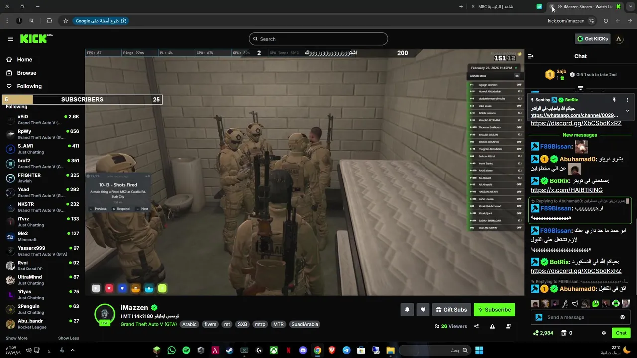The image size is (637, 358).
Task: Click the moderator clip icon beside viewers
Action: [508, 326]
